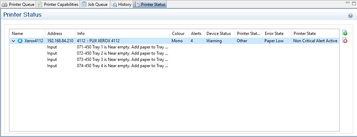Screen dimensions: 357x137
Task: Switch to the Printer Queue tab
Action: pos(18,4)
